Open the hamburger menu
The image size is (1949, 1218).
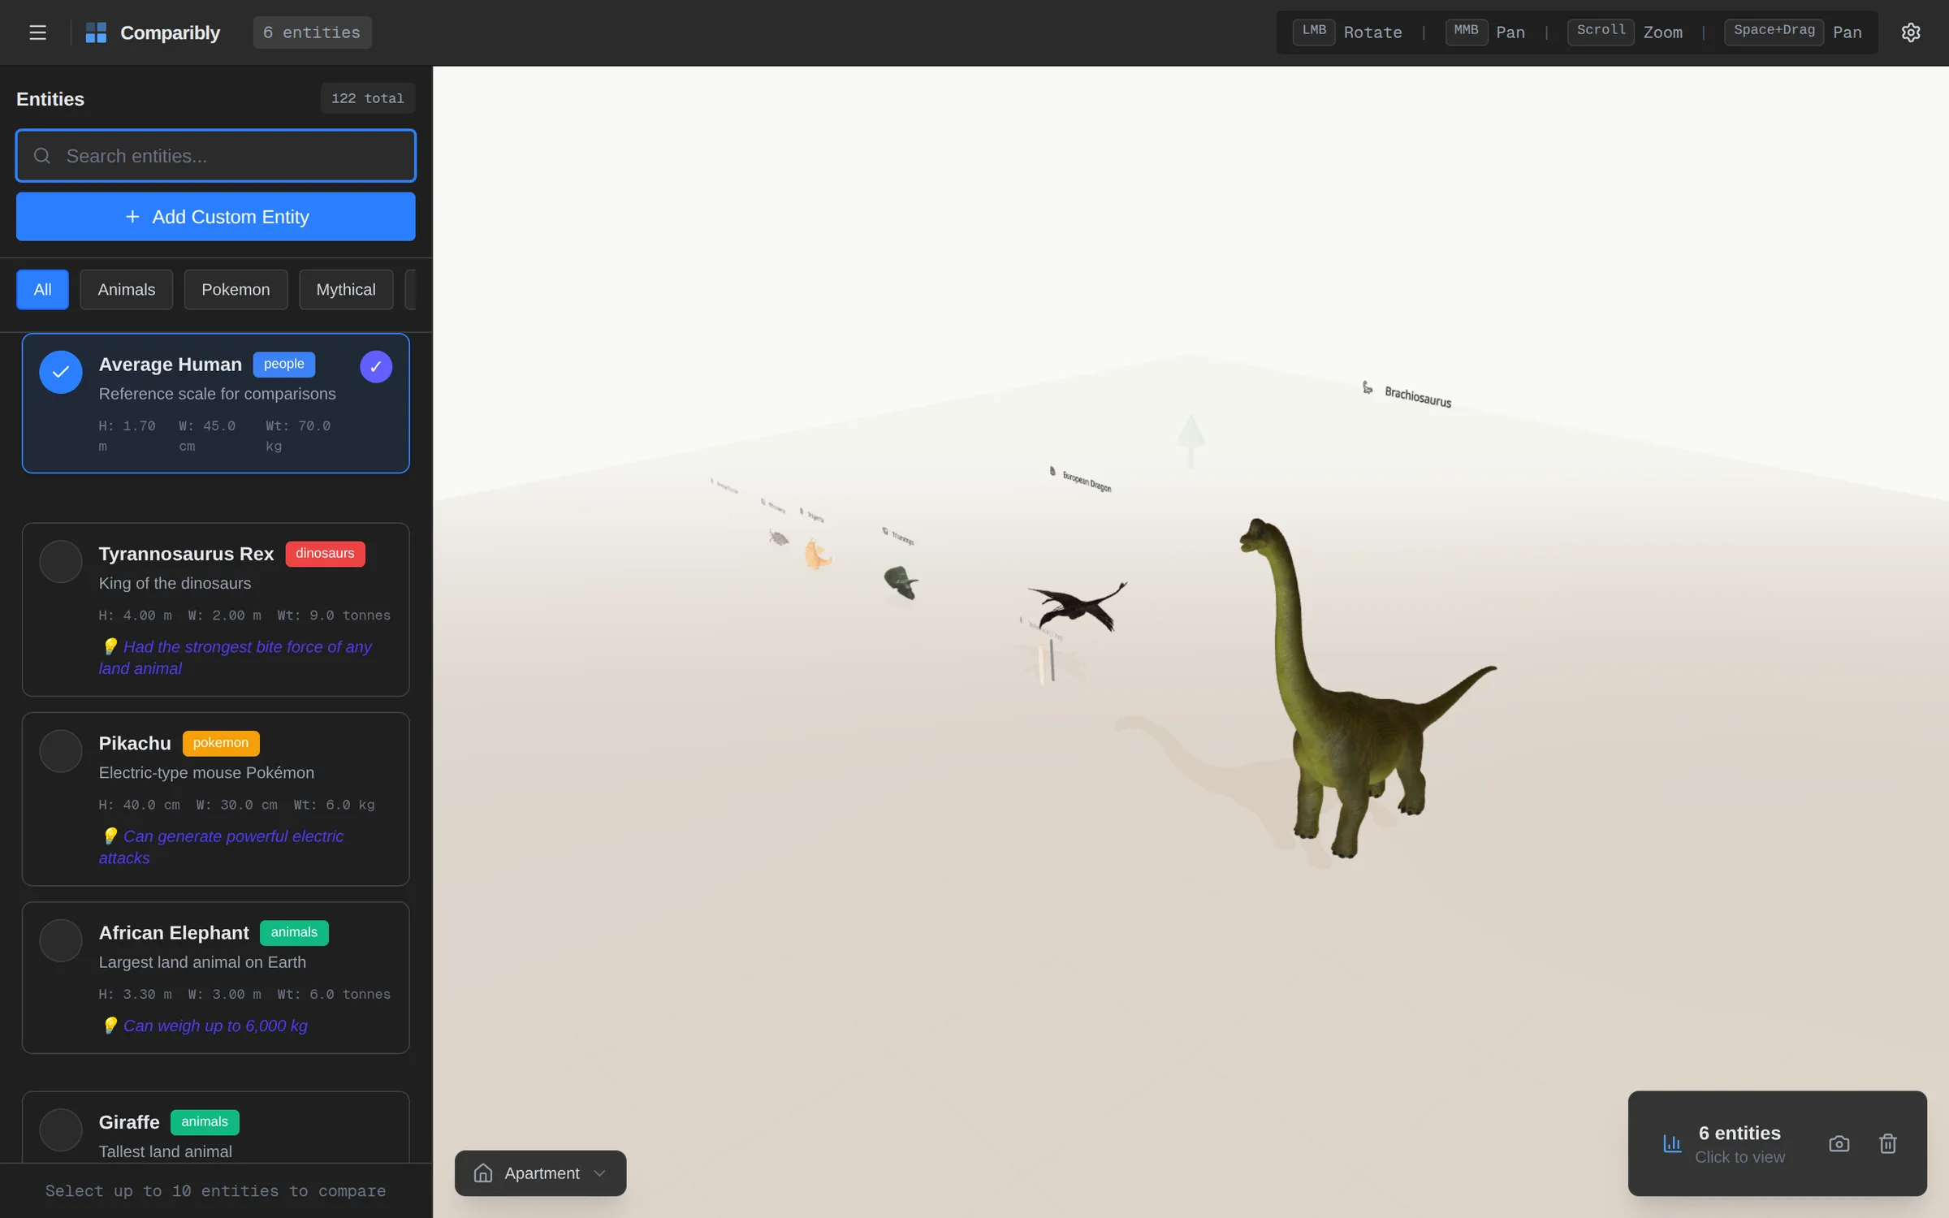point(37,32)
